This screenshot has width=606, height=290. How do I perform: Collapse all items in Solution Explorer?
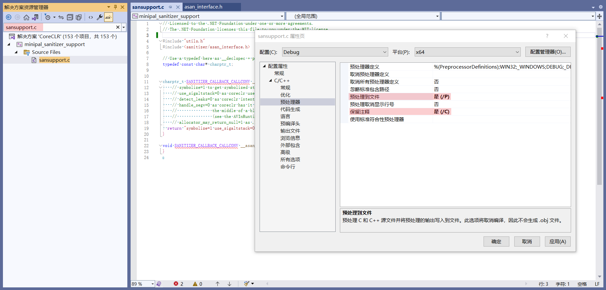click(70, 17)
